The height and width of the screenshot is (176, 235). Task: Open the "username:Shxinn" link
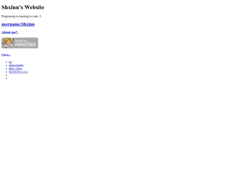[x=18, y=24]
